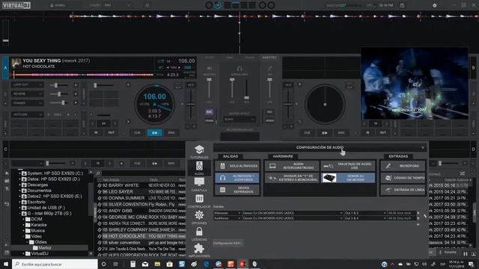Expand the Karaoke folder
Viewport: 479px width, 269px height.
(24, 225)
